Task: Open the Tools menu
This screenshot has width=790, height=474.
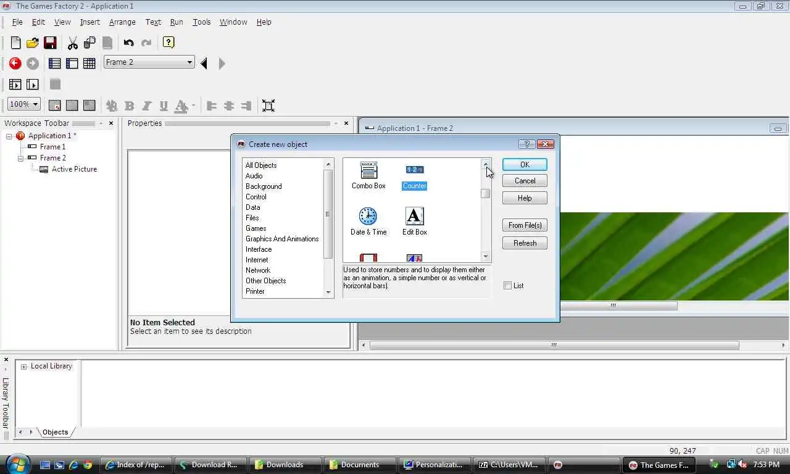Action: [201, 22]
